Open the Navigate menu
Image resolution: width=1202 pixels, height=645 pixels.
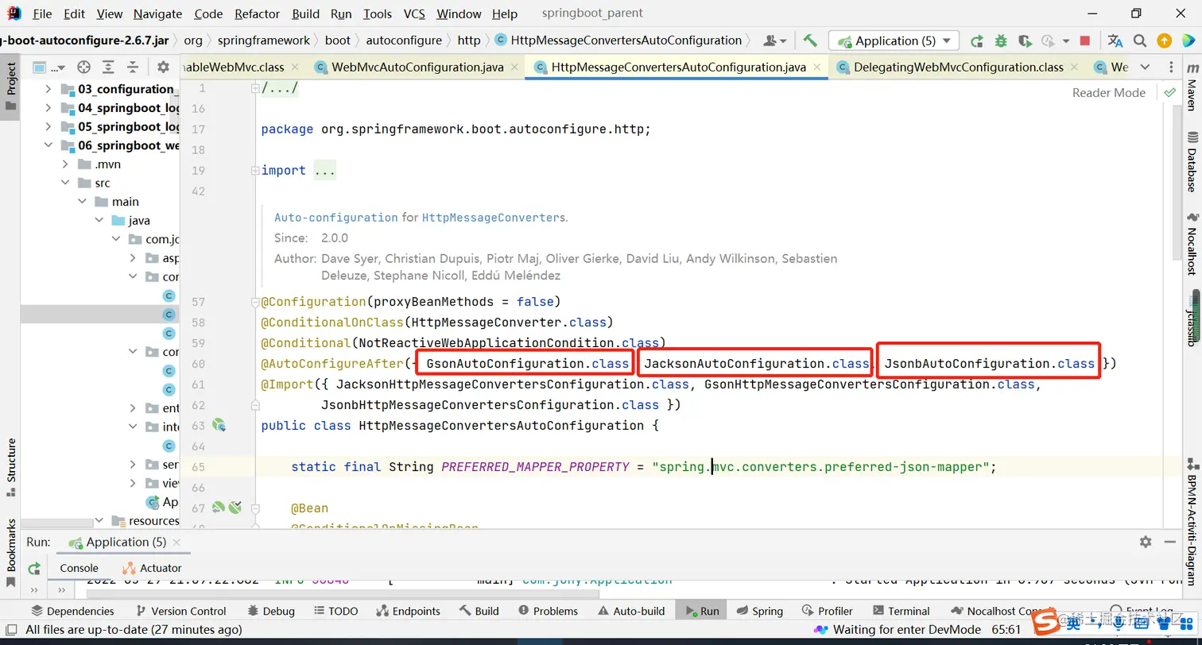(x=157, y=14)
